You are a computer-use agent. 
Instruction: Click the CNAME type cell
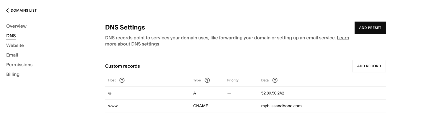click(201, 106)
